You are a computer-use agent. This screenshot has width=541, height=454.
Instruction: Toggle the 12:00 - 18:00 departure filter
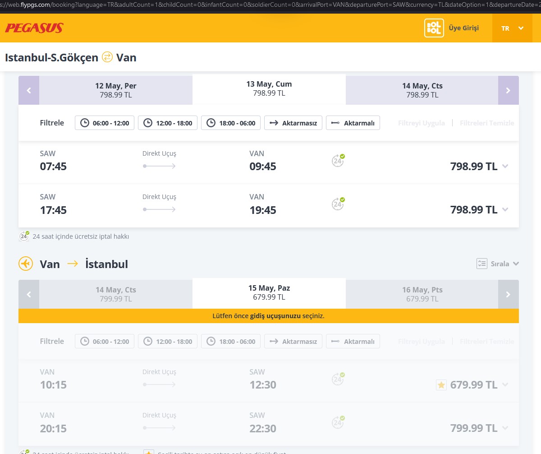point(168,123)
